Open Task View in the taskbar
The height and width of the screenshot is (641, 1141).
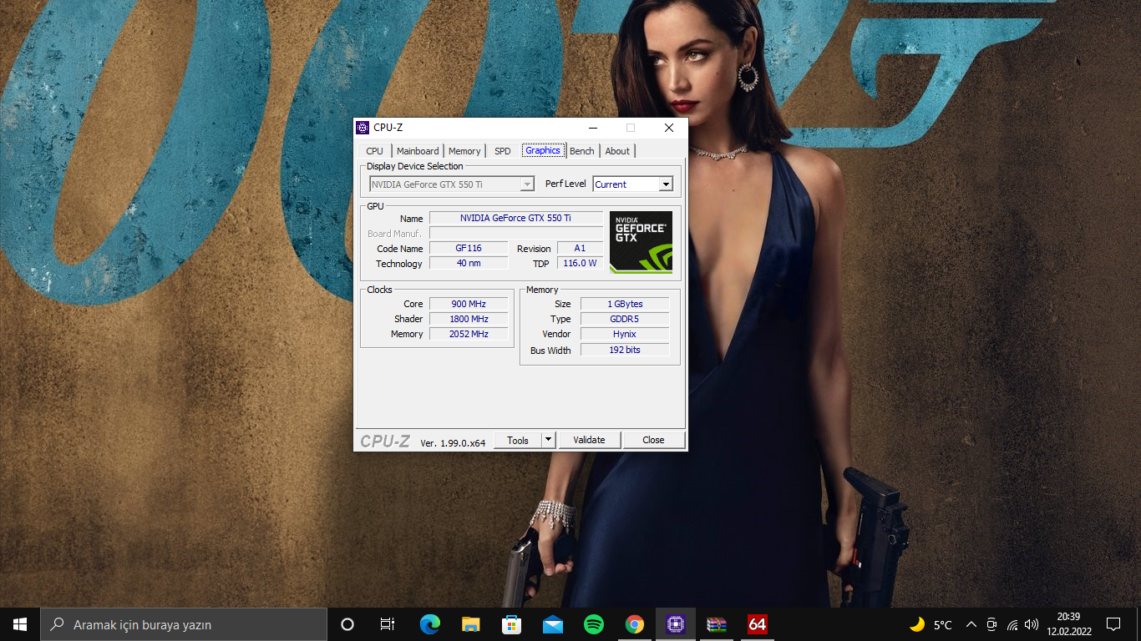[388, 624]
